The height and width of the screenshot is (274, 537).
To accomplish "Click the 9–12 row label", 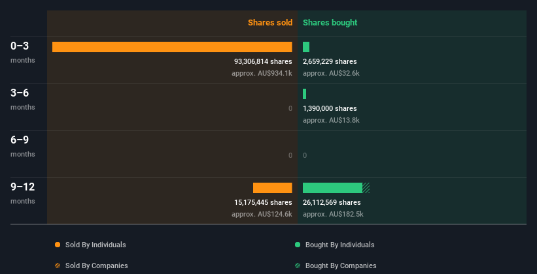I will (23, 187).
